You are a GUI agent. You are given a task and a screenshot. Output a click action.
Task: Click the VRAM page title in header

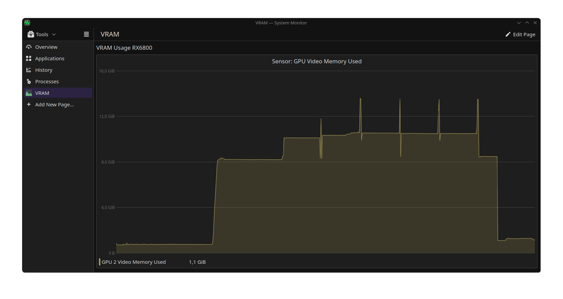tap(110, 34)
